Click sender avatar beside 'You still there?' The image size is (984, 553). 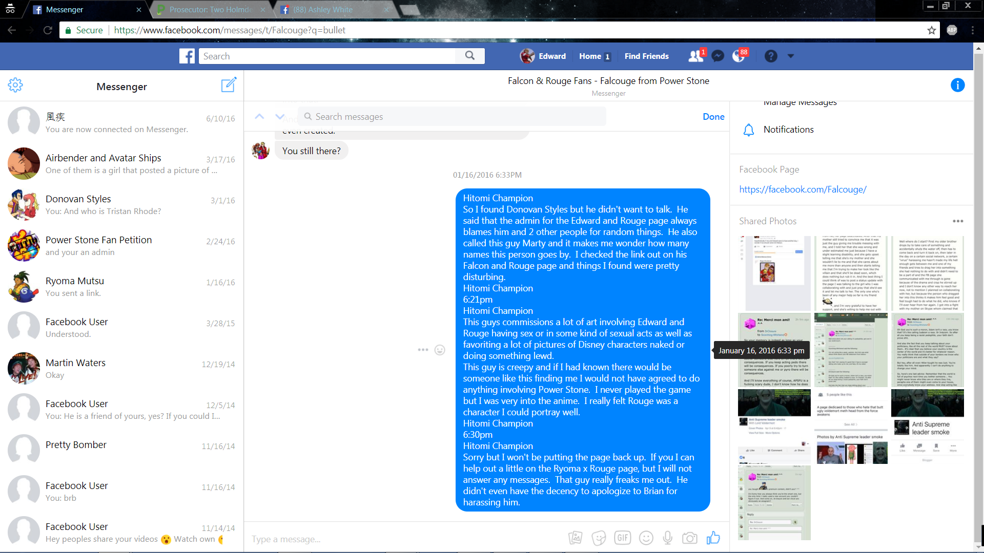pos(260,151)
